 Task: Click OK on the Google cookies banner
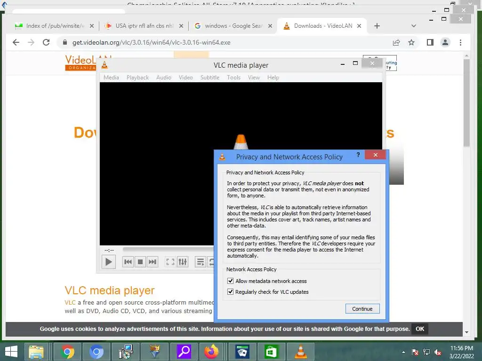click(x=420, y=329)
